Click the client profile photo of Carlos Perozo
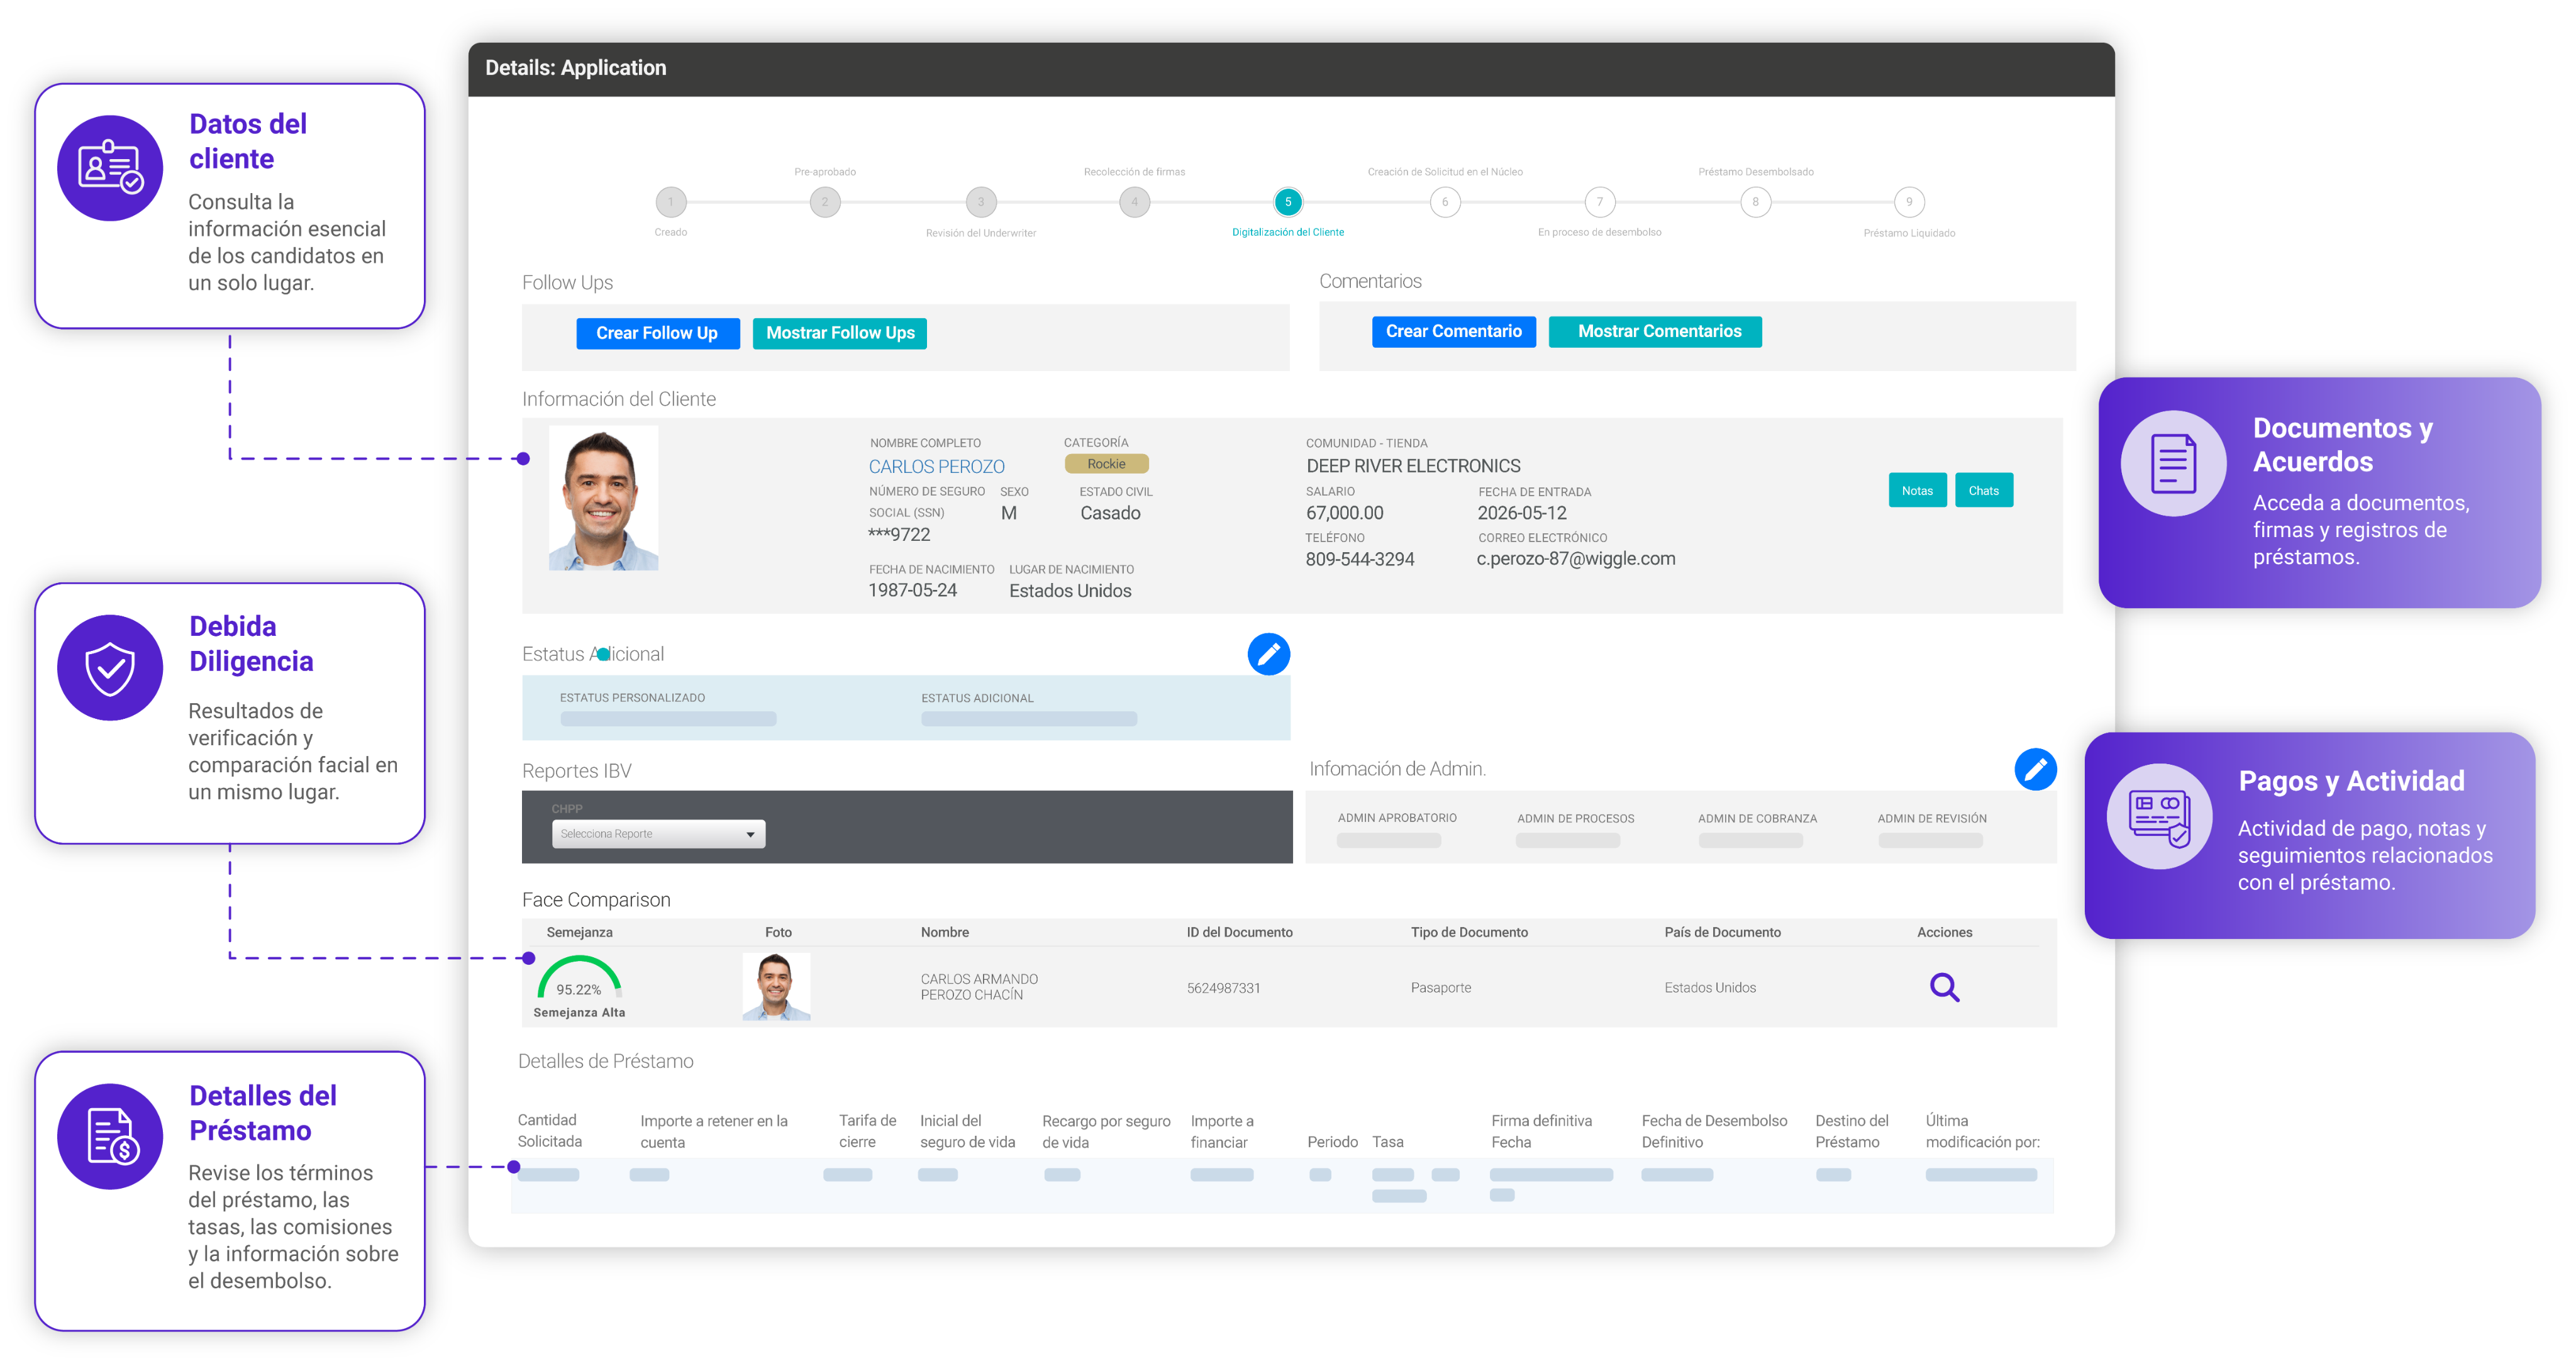 [x=603, y=498]
